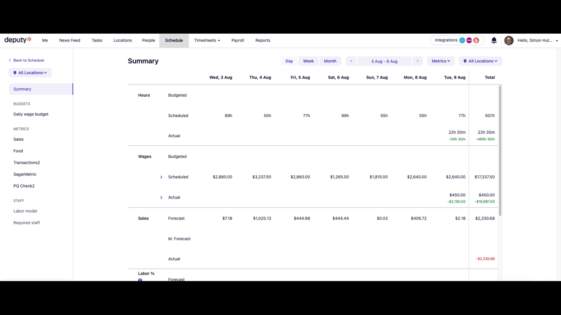Click the $1,025.13 sales forecast cell

262,218
